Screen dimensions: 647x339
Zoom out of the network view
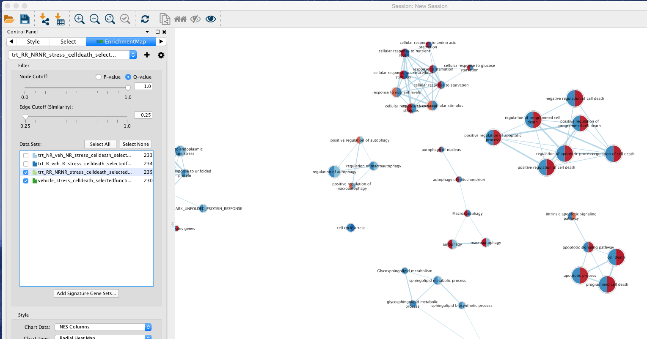click(x=94, y=19)
